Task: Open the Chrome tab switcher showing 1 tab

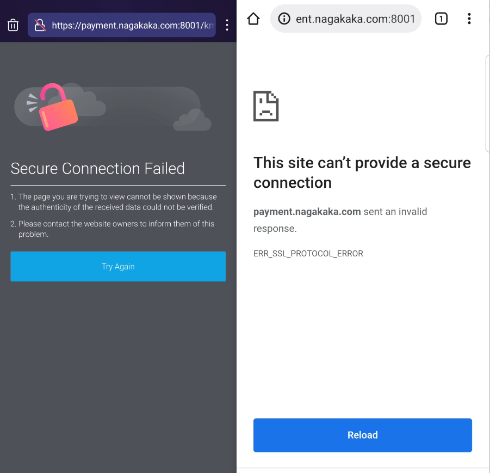Action: 441,18
